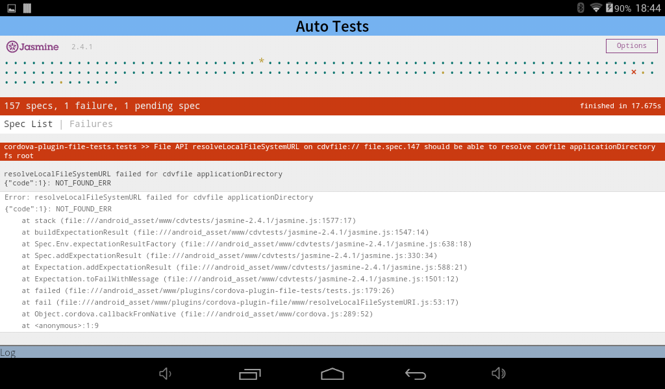Screen dimensions: 665x389
Task: Click the '157 specs, 1 failure' summary bar
Action: (x=332, y=106)
